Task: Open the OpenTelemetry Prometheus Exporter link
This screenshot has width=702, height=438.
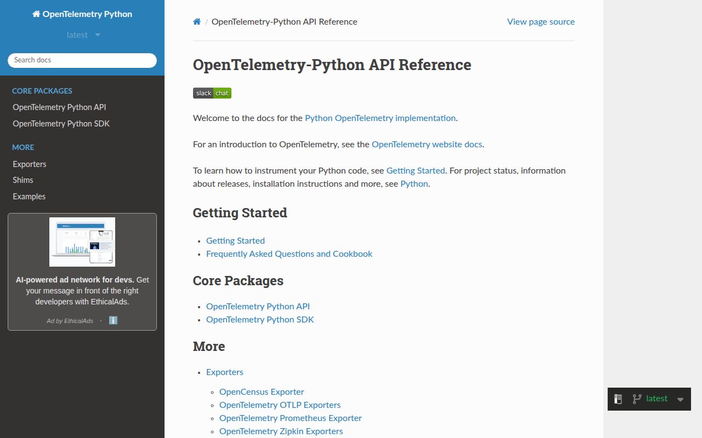Action: click(291, 418)
